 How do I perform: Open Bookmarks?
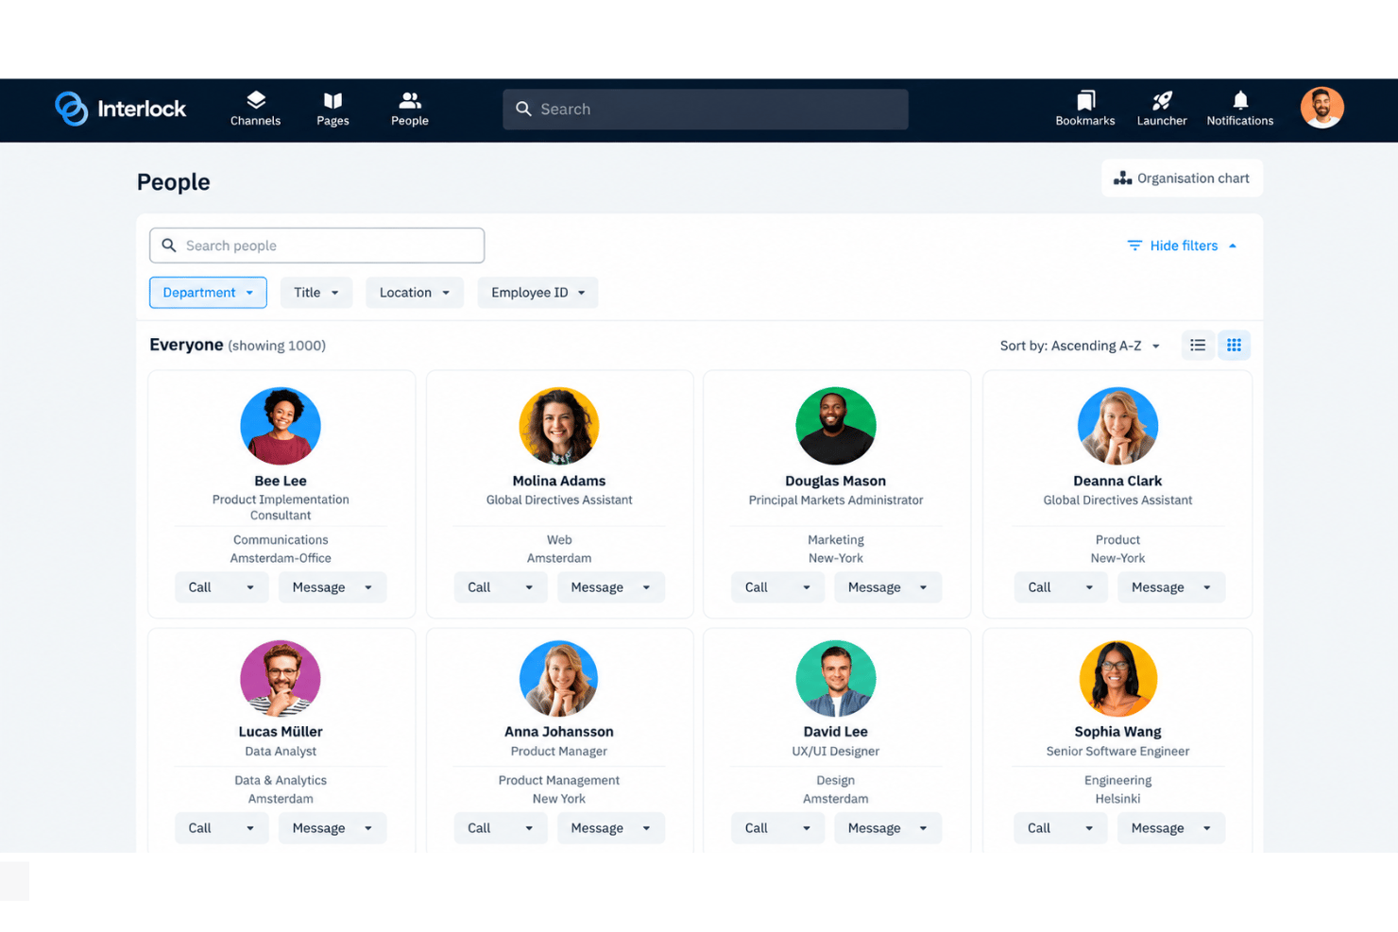click(x=1085, y=109)
